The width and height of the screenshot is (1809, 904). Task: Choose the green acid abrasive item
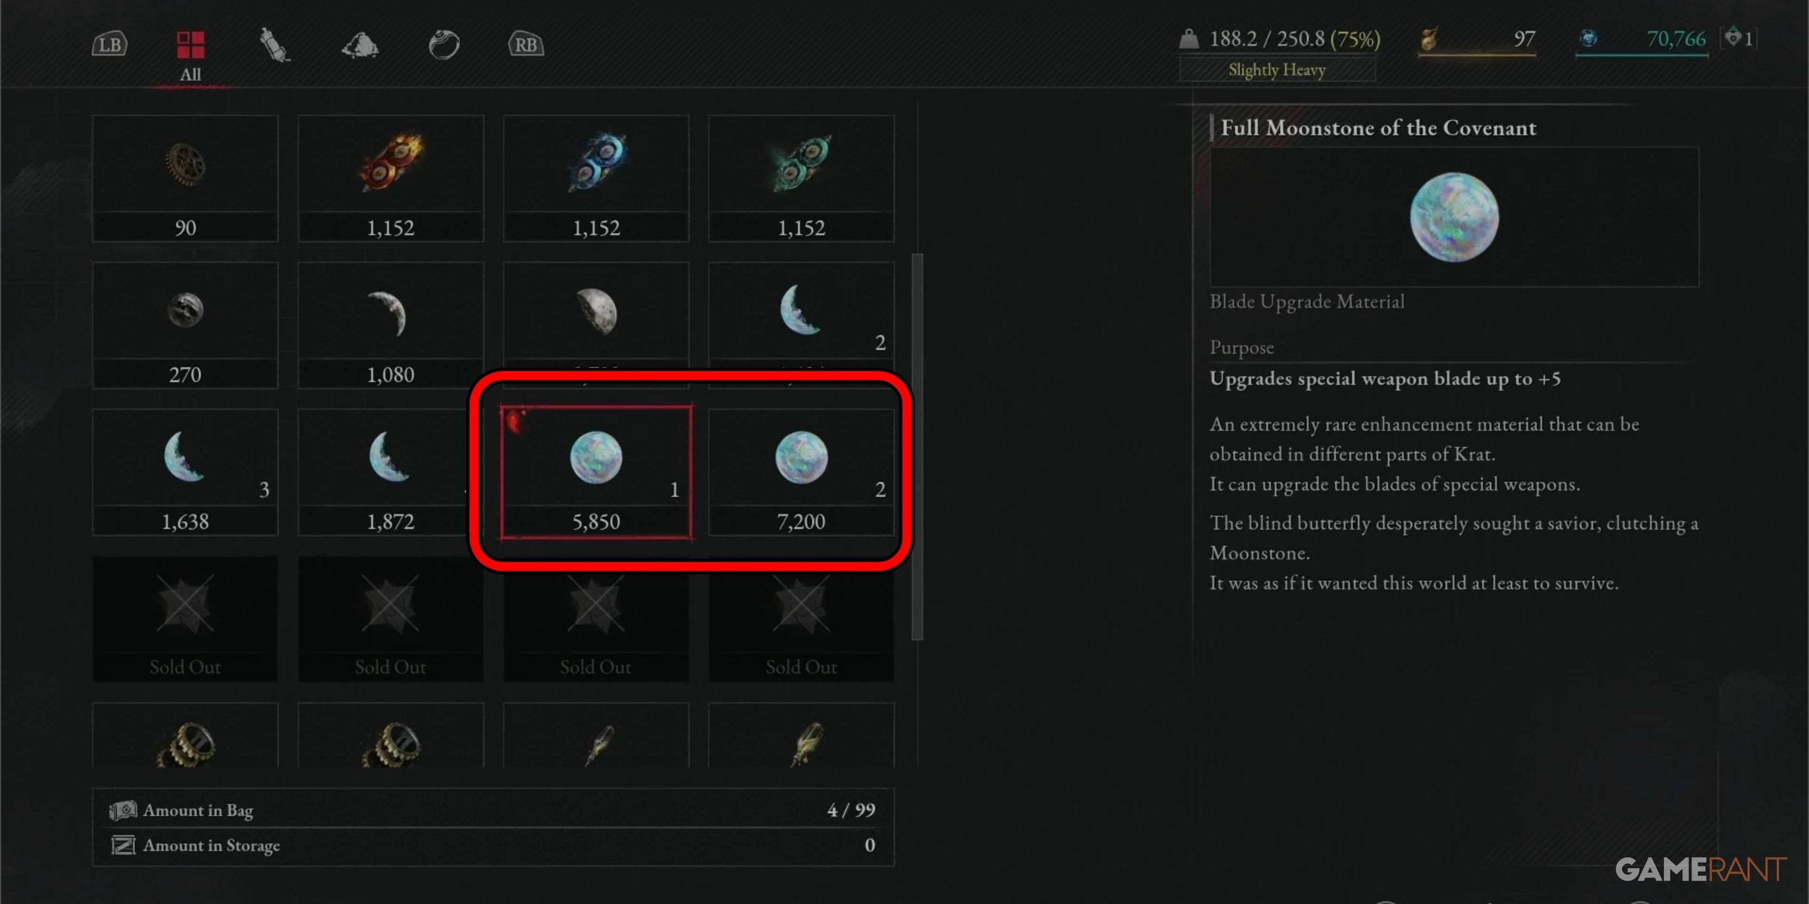[x=801, y=179]
